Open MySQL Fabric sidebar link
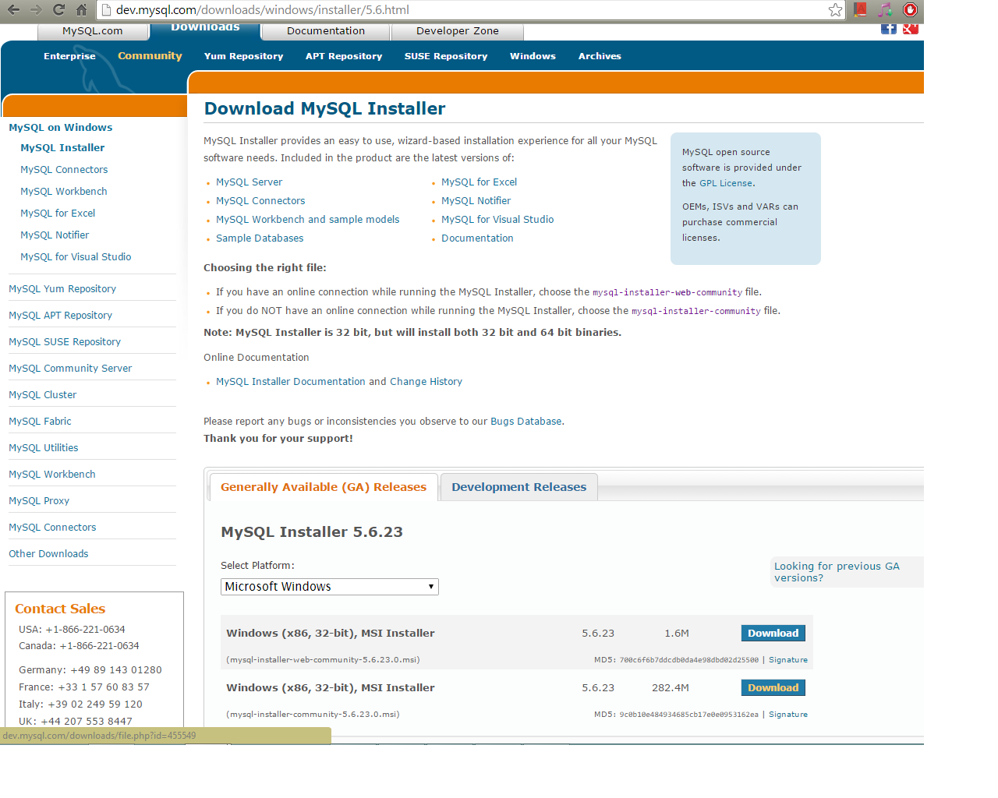 40,422
